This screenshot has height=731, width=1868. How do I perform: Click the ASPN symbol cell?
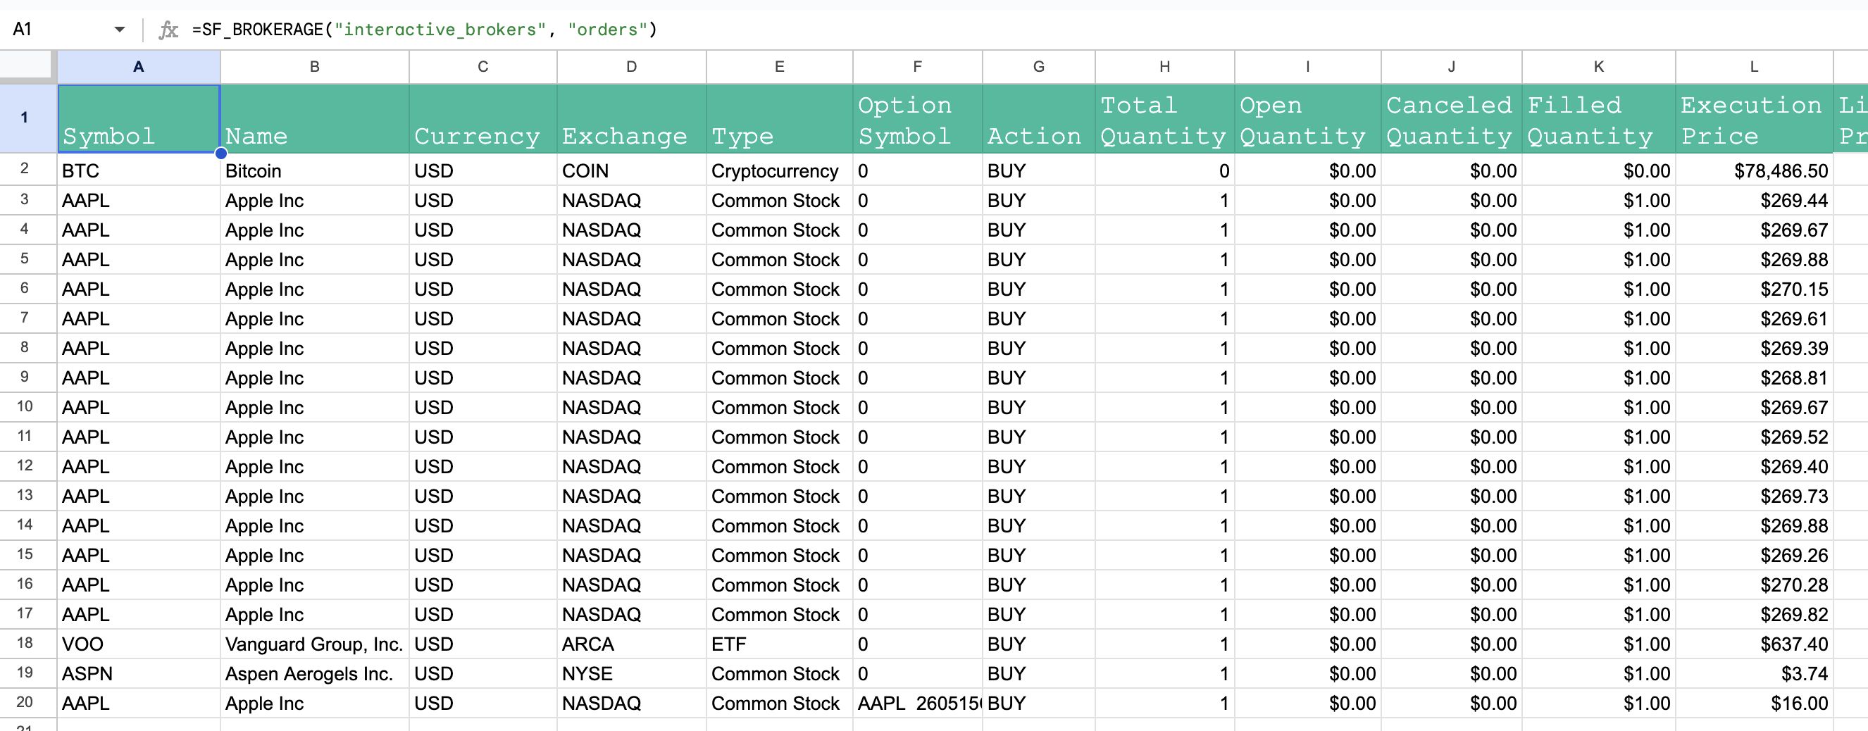pos(139,674)
